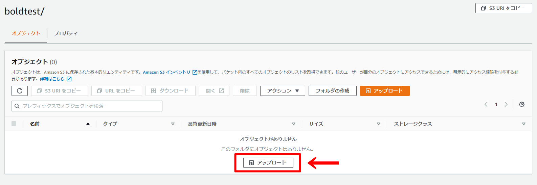
Task: Switch to the プロパティ tab
Action: [66, 33]
